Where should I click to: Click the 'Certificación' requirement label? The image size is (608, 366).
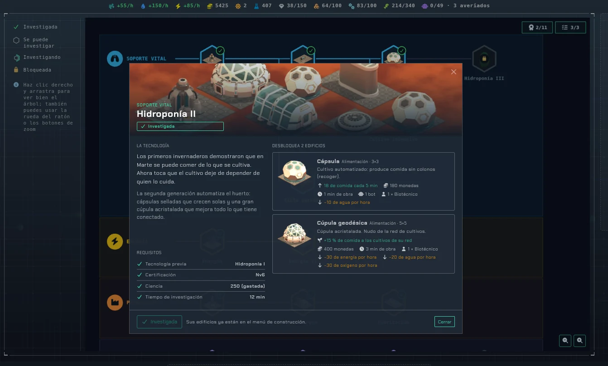tap(160, 275)
